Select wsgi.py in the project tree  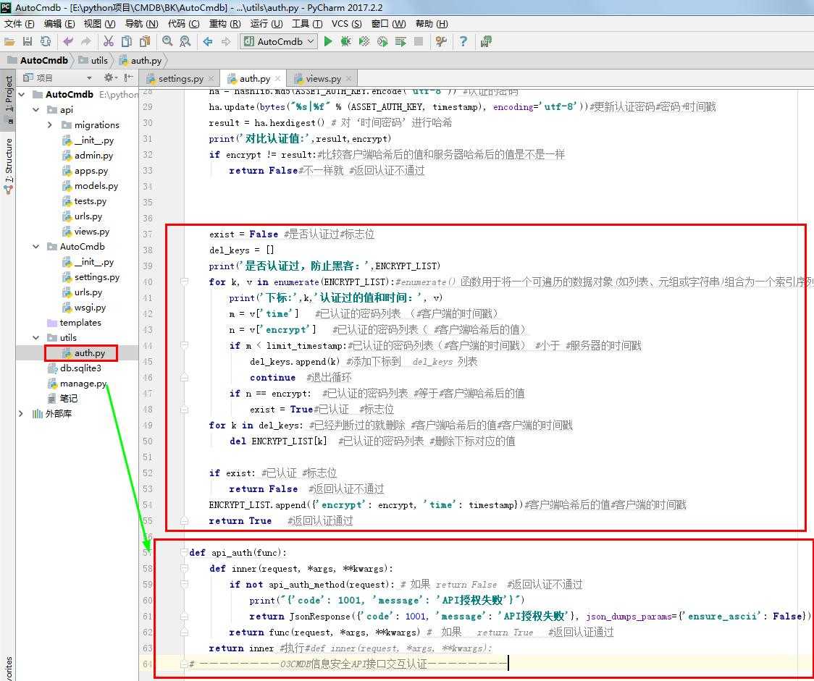pos(83,307)
